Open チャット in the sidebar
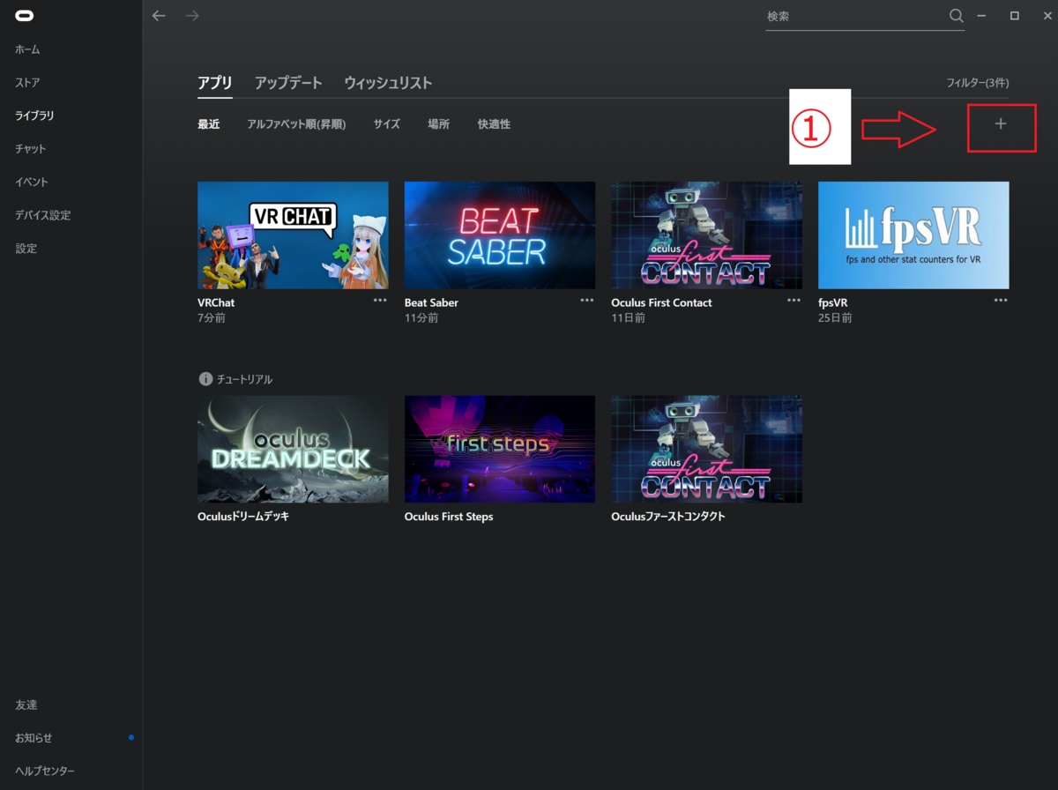 pos(31,149)
